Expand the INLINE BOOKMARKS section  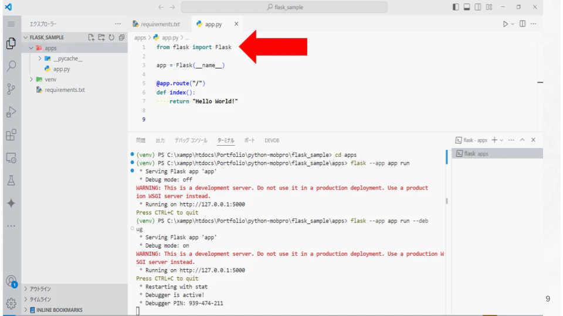25,310
